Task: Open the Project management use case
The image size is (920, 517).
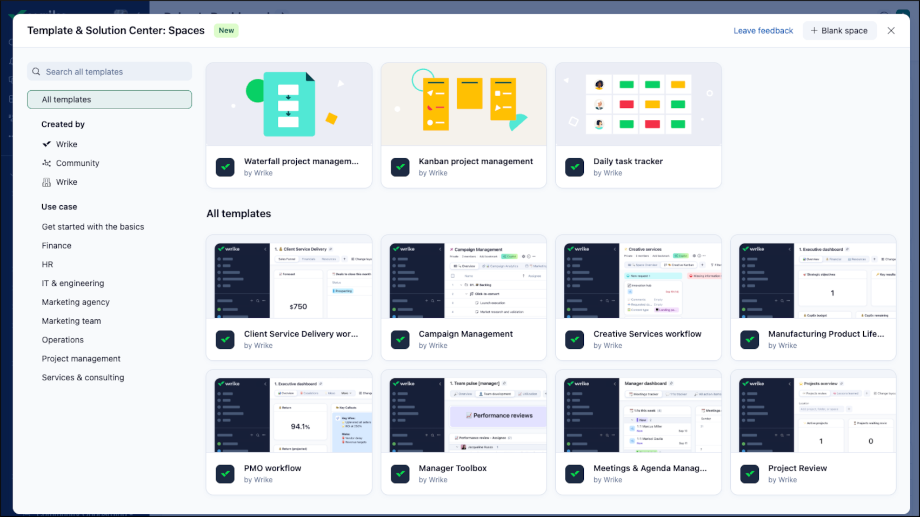Action: click(x=81, y=359)
